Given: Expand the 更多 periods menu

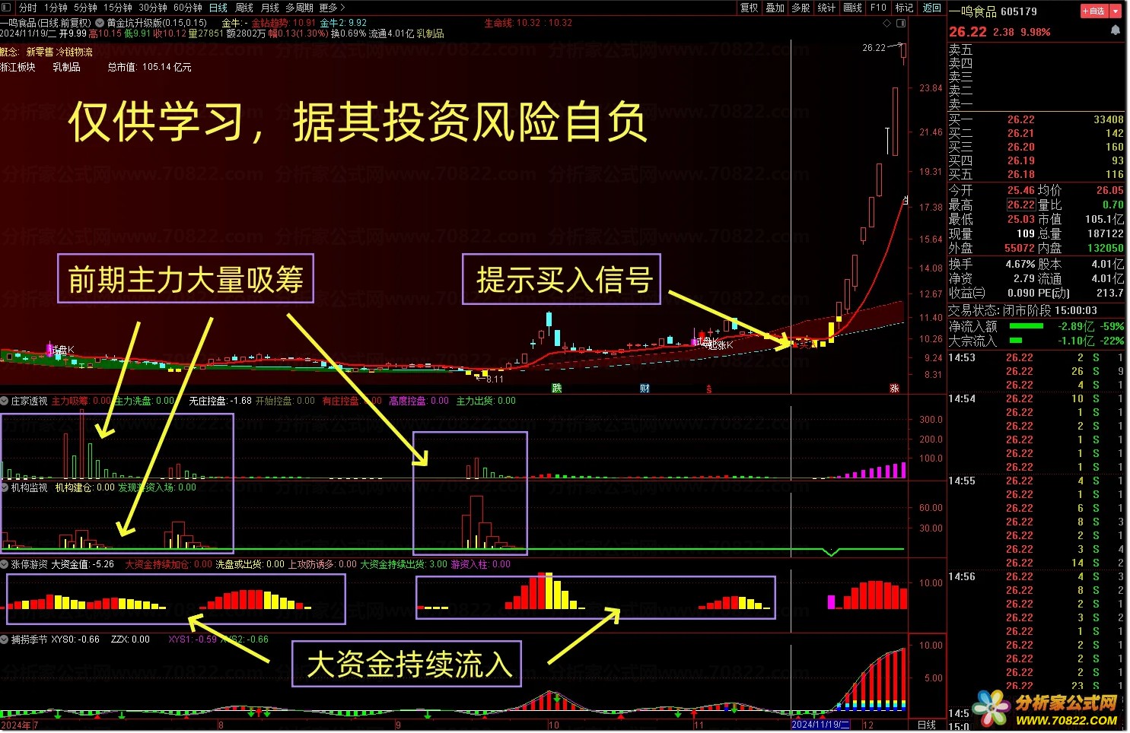Looking at the screenshot, I should coord(332,8).
